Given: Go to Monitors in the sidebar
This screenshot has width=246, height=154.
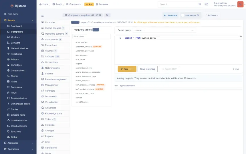Looking at the screenshot, I should 15,37.
